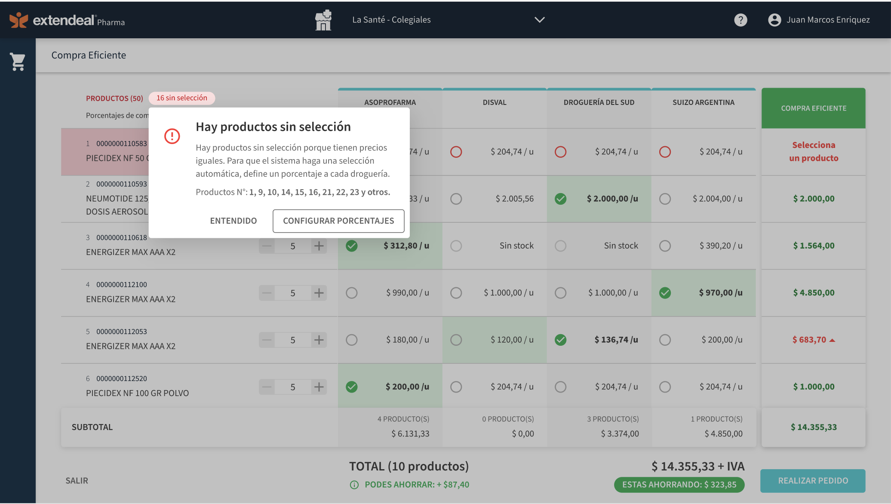Decrease quantity for product 0000000112053
This screenshot has width=891, height=504.
[x=267, y=340]
